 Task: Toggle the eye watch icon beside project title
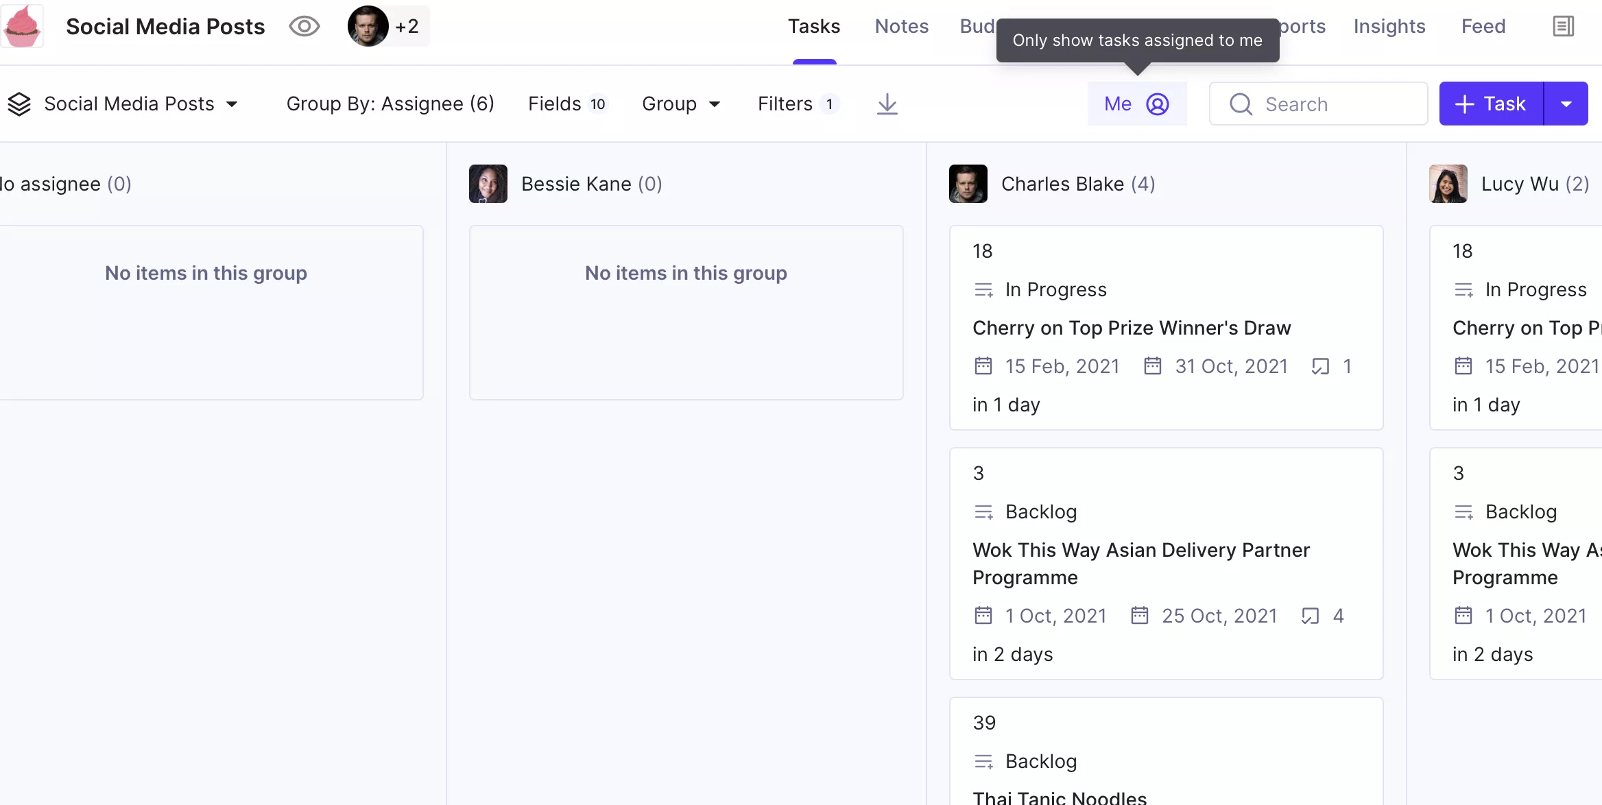(304, 26)
